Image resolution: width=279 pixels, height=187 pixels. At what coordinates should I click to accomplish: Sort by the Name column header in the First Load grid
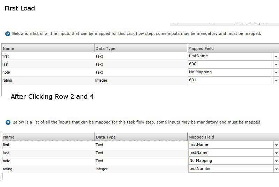point(48,48)
